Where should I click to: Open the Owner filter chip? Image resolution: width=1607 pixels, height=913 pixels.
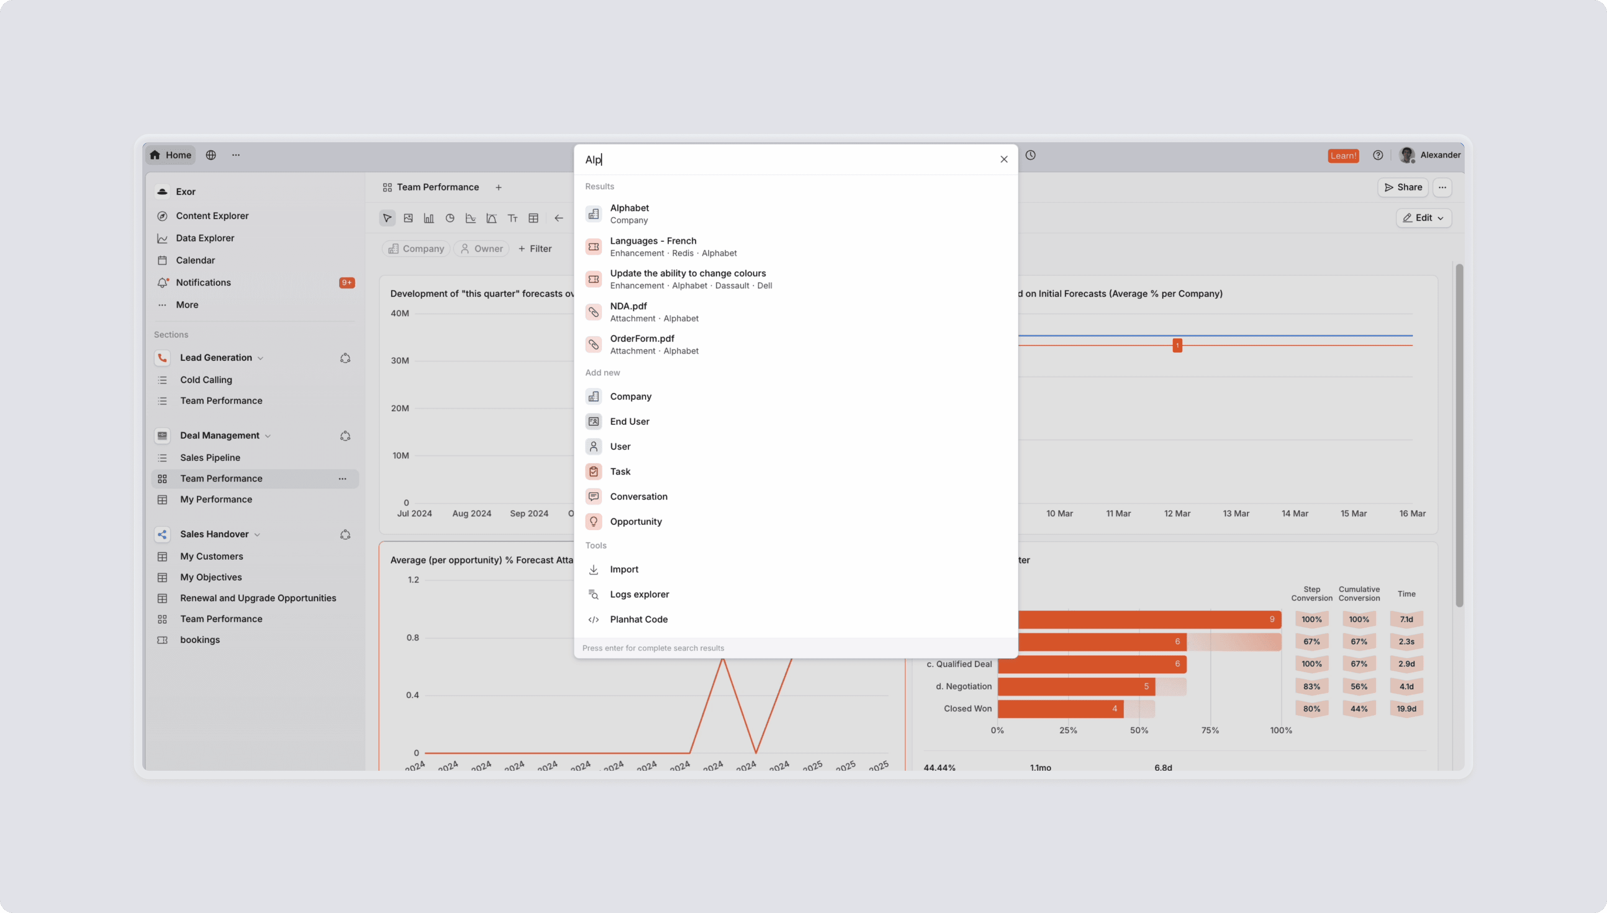(482, 249)
